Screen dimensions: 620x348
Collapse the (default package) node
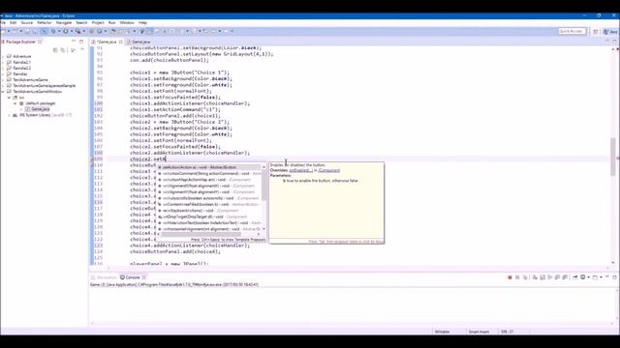coord(15,103)
